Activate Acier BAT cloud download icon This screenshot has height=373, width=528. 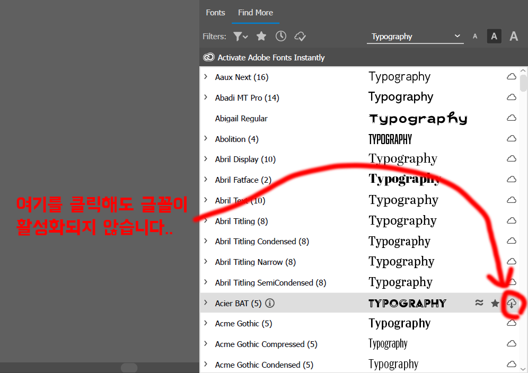coord(512,303)
